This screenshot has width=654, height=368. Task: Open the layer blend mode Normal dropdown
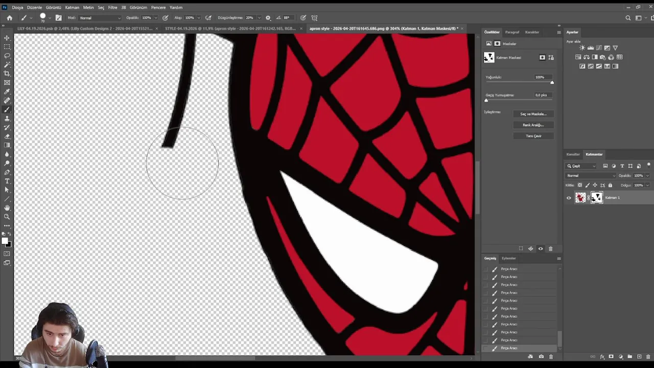tap(590, 175)
